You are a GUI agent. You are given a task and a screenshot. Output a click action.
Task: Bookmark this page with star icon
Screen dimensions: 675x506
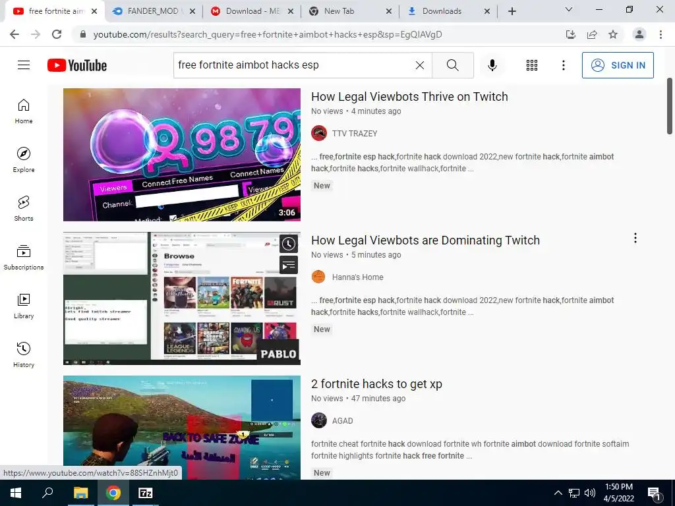pos(613,34)
